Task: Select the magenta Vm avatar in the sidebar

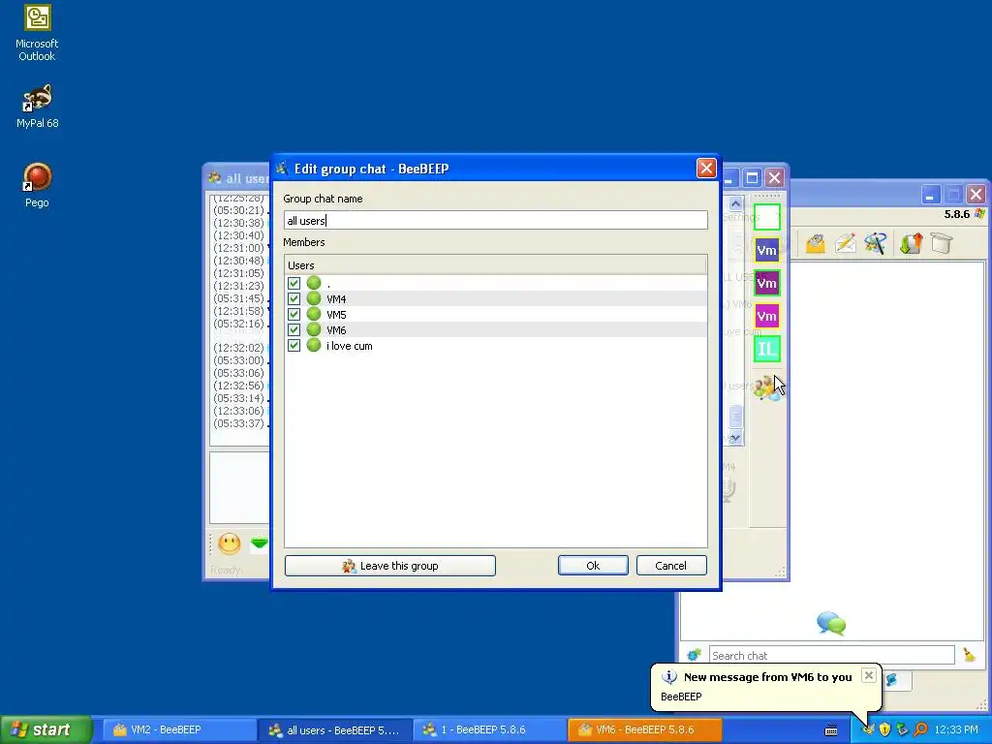Action: pyautogui.click(x=767, y=316)
